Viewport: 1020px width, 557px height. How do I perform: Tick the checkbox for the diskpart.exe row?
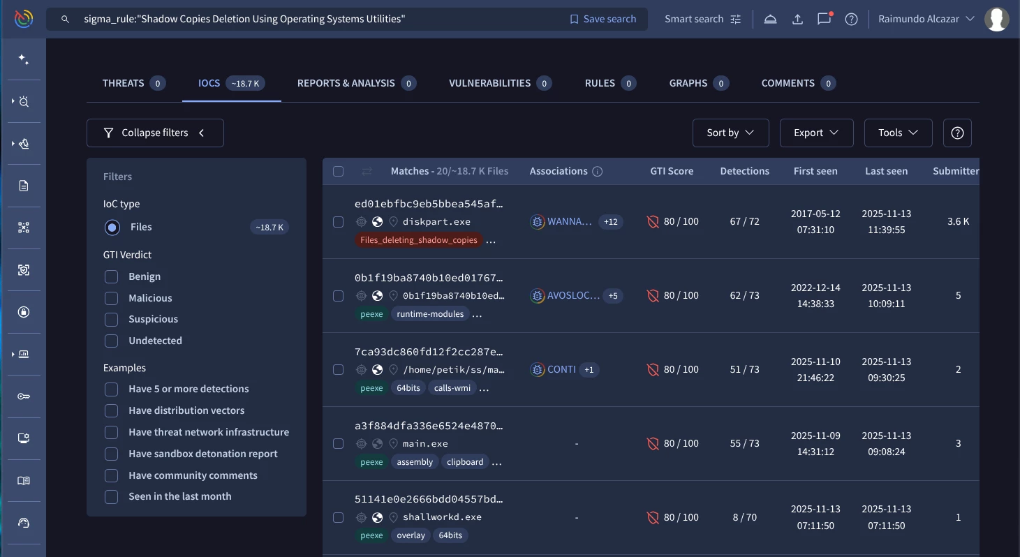[x=339, y=221]
